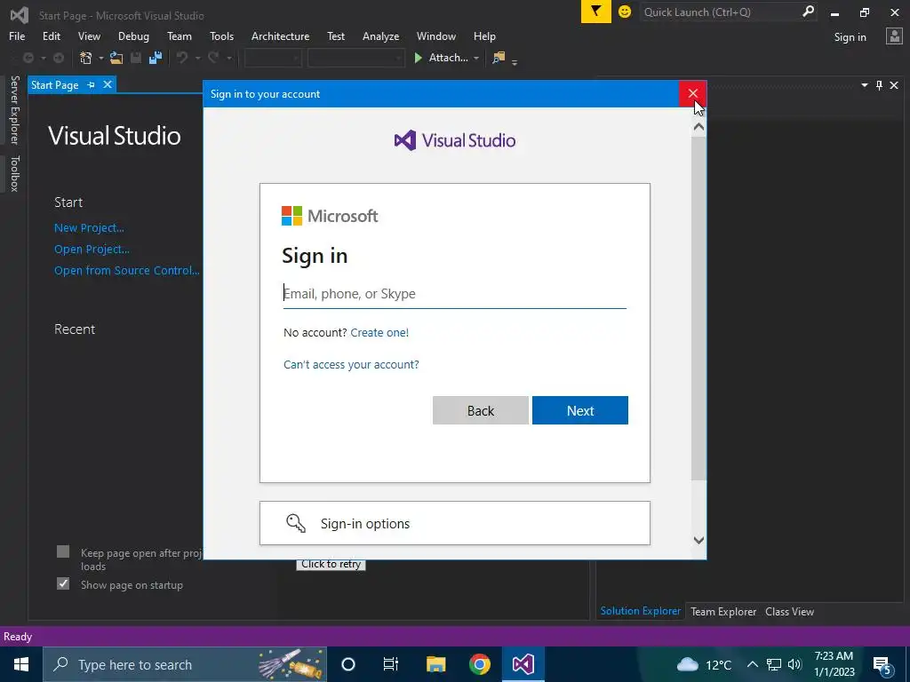Open the Debug menu
The height and width of the screenshot is (682, 910).
click(x=133, y=36)
